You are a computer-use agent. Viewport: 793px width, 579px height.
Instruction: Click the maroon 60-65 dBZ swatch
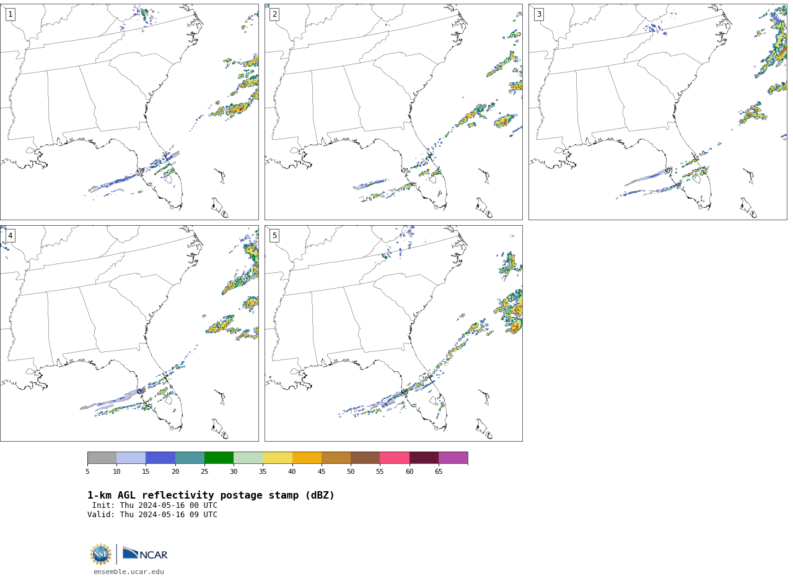424,458
